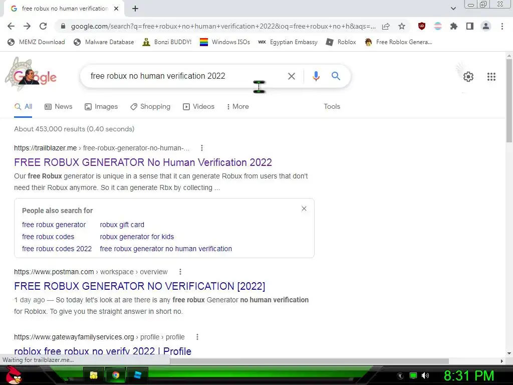Open Bonzi BUDDY! bookmark
This screenshot has width=513, height=385.
click(x=167, y=42)
